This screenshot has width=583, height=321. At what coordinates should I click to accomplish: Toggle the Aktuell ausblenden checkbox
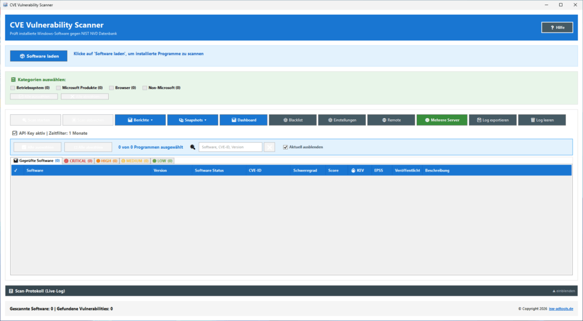285,147
